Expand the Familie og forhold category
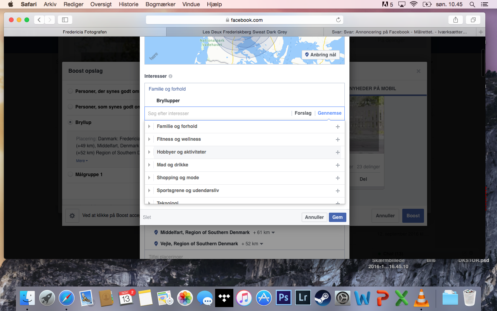 [x=149, y=126]
